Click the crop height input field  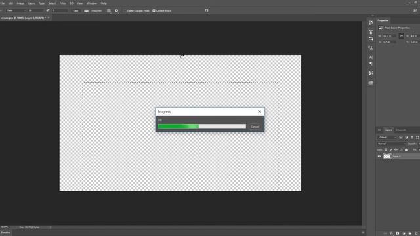point(60,10)
